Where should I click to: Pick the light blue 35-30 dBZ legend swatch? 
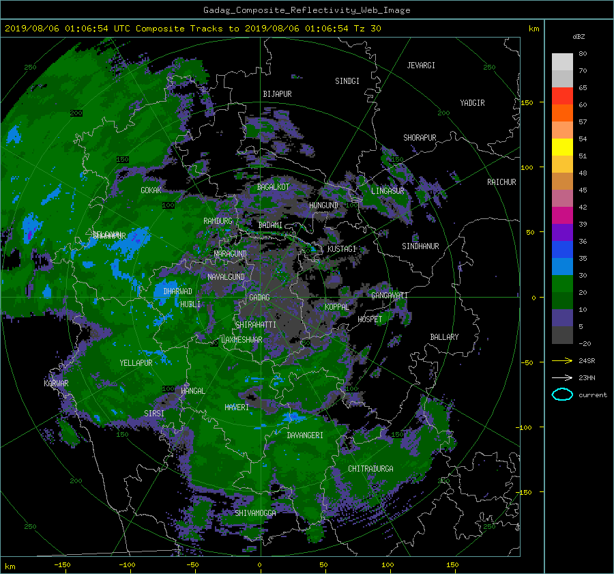click(562, 266)
